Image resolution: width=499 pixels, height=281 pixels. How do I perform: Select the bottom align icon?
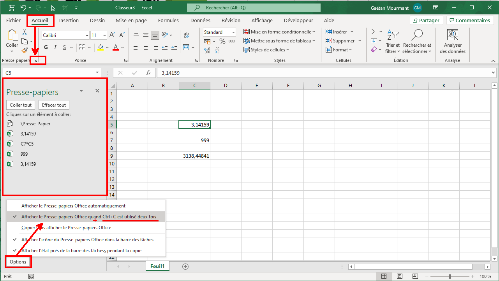tap(155, 35)
